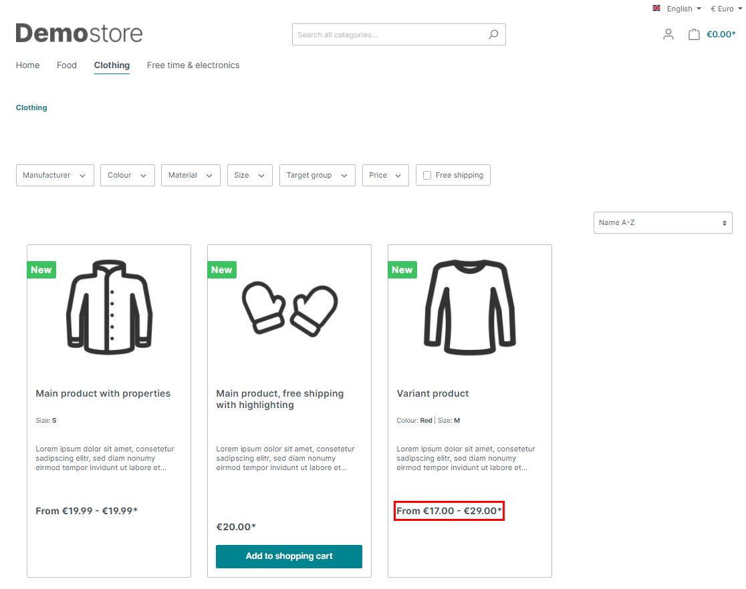Open the shopping cart bag icon
This screenshot has width=746, height=589.
[694, 34]
